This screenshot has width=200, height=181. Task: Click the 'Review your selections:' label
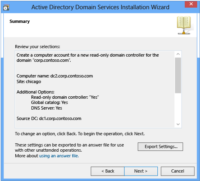pos(37,47)
